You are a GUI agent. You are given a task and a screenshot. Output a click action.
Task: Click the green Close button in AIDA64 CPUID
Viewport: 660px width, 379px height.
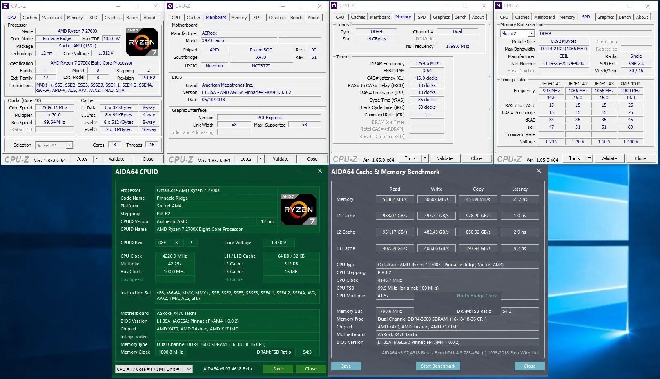(x=311, y=369)
